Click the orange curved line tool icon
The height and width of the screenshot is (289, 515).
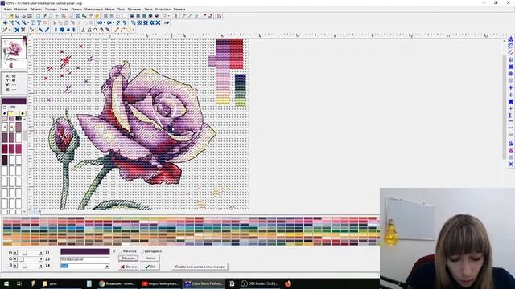coord(123,30)
